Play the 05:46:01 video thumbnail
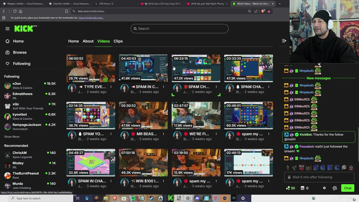Screen dimensions: 359x202 click(x=248, y=115)
